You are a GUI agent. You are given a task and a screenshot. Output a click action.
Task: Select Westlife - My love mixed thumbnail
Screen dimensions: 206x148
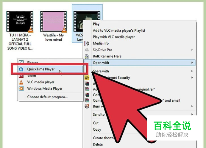(x=53, y=21)
